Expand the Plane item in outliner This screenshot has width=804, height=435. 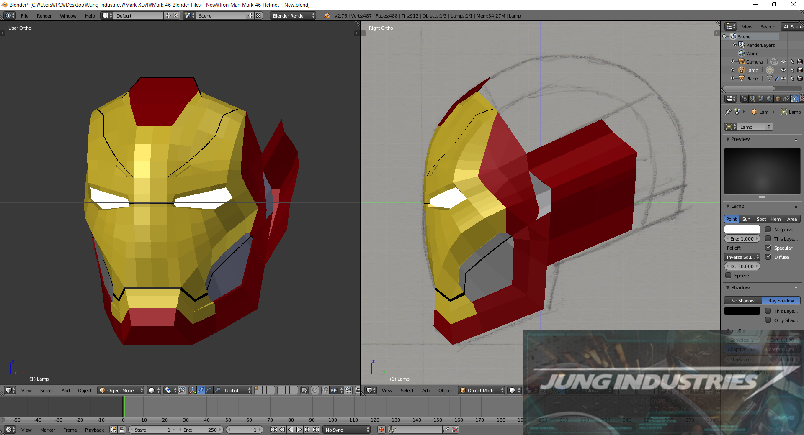732,78
